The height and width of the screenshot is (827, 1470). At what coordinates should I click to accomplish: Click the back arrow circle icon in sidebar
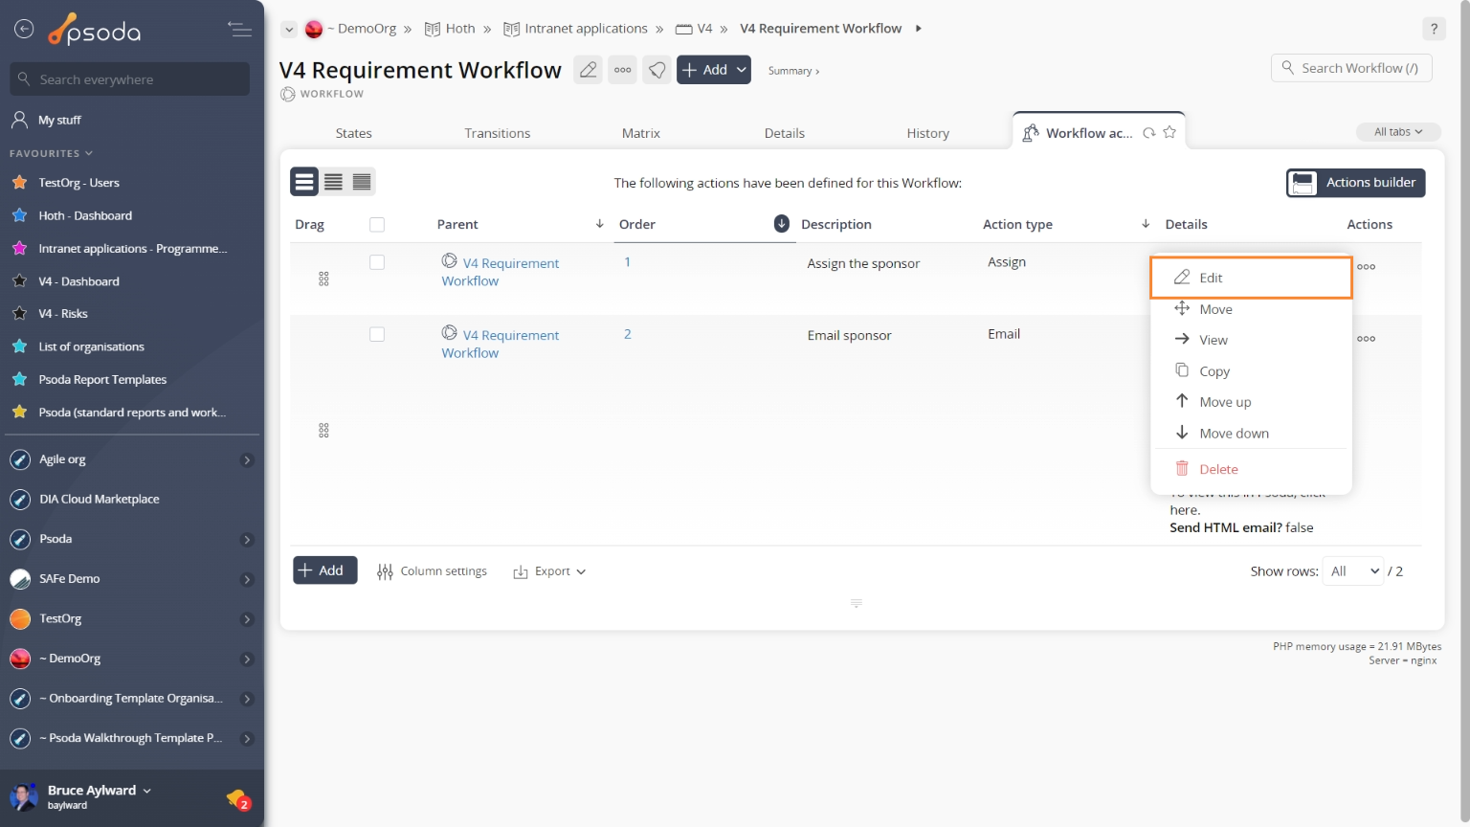coord(24,30)
